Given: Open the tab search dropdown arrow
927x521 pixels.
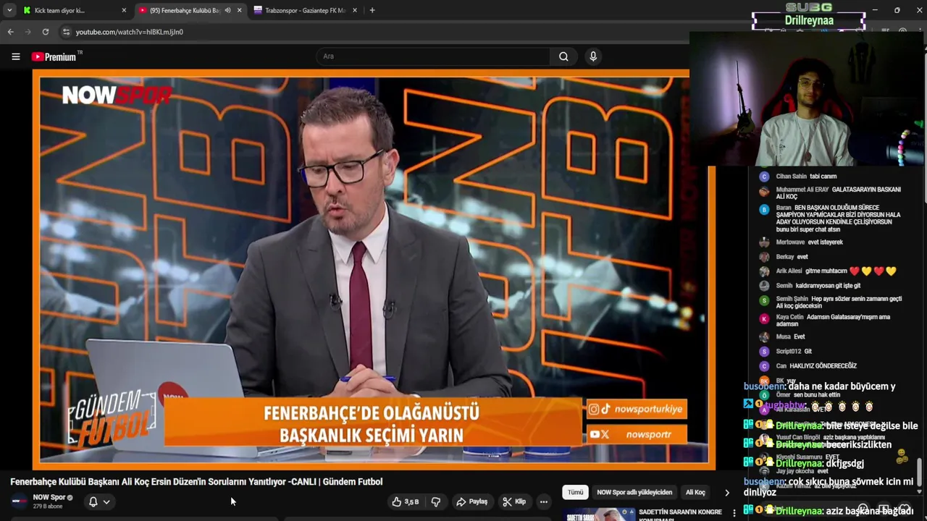Looking at the screenshot, I should [x=9, y=10].
